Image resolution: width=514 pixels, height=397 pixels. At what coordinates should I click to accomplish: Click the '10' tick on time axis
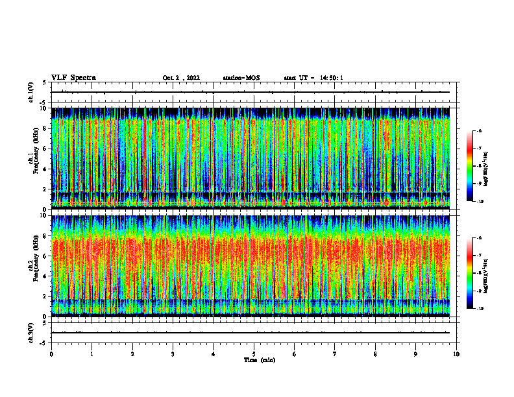coord(456,354)
